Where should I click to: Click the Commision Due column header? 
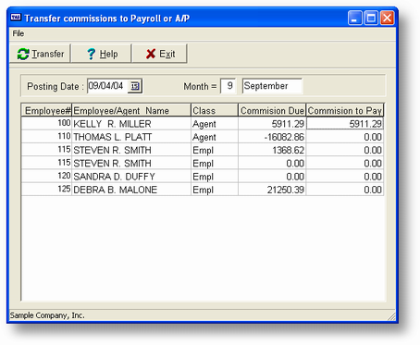click(272, 110)
